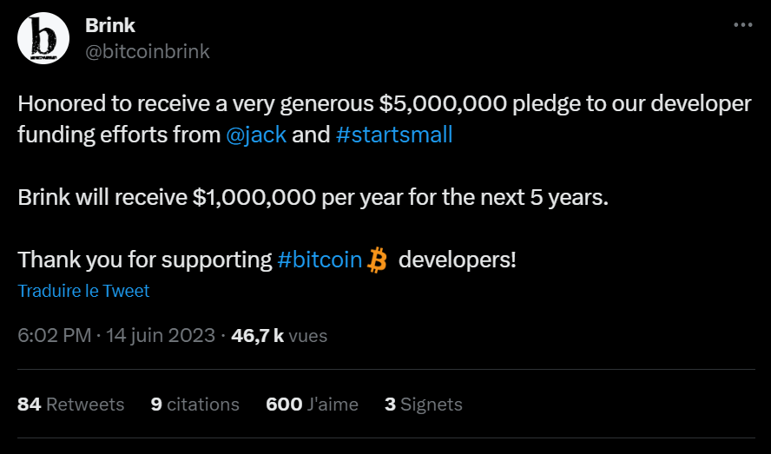The height and width of the screenshot is (454, 771).
Task: Click the "Thank you for supporting" text
Action: point(145,260)
